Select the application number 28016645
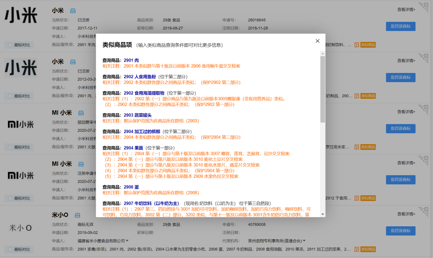 [x=257, y=20]
